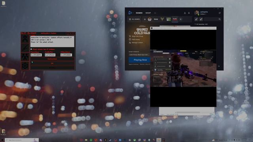The image size is (253, 142).
Task: Click the taskbar search box
Action: [22, 140]
